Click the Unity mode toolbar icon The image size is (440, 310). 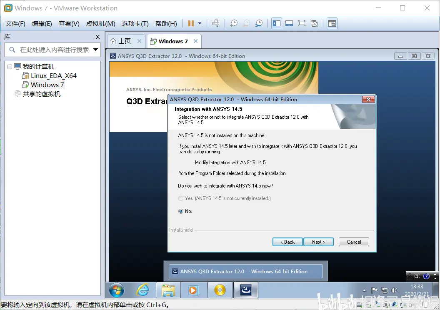point(314,23)
